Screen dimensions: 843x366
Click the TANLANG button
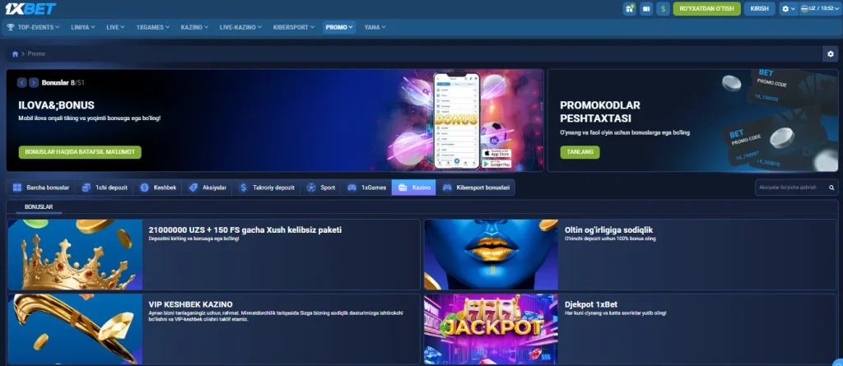[580, 152]
